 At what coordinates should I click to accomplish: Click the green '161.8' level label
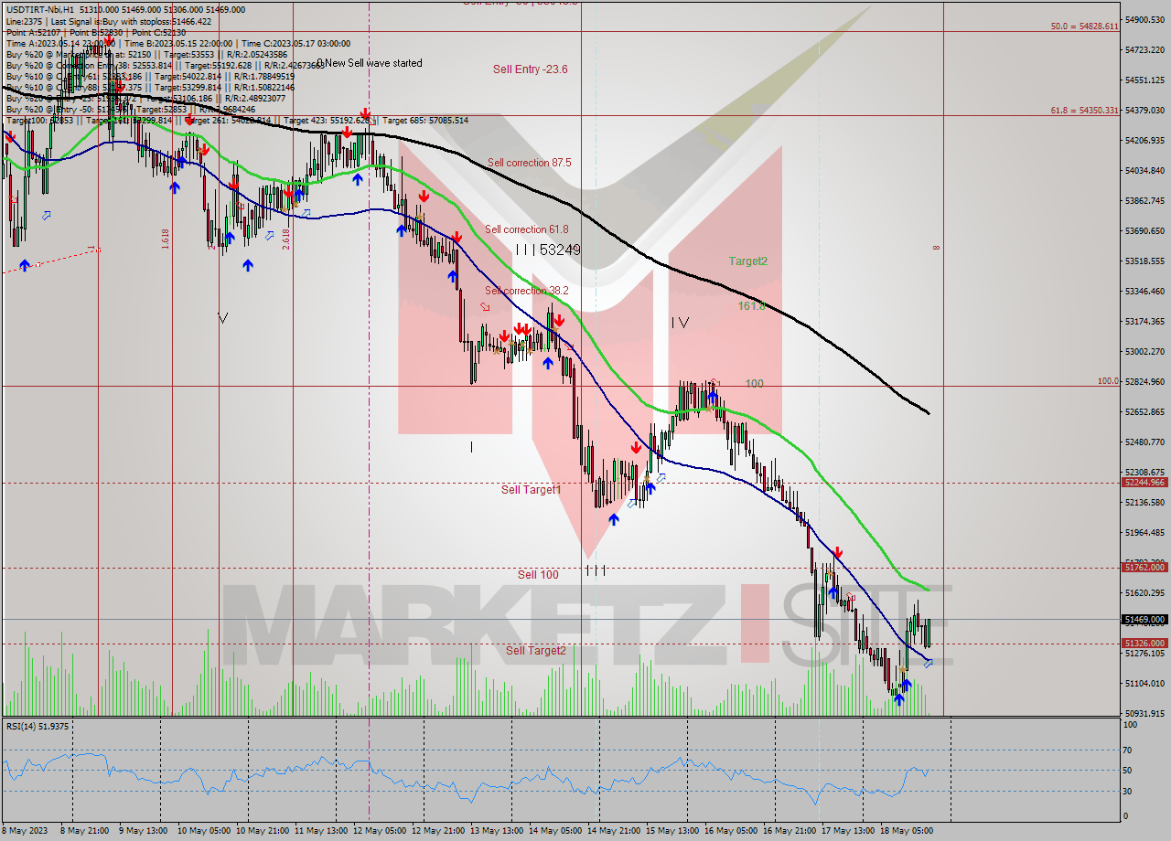pyautogui.click(x=751, y=306)
